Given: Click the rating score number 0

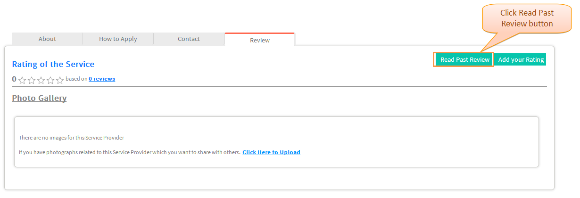Looking at the screenshot, I should coord(14,79).
